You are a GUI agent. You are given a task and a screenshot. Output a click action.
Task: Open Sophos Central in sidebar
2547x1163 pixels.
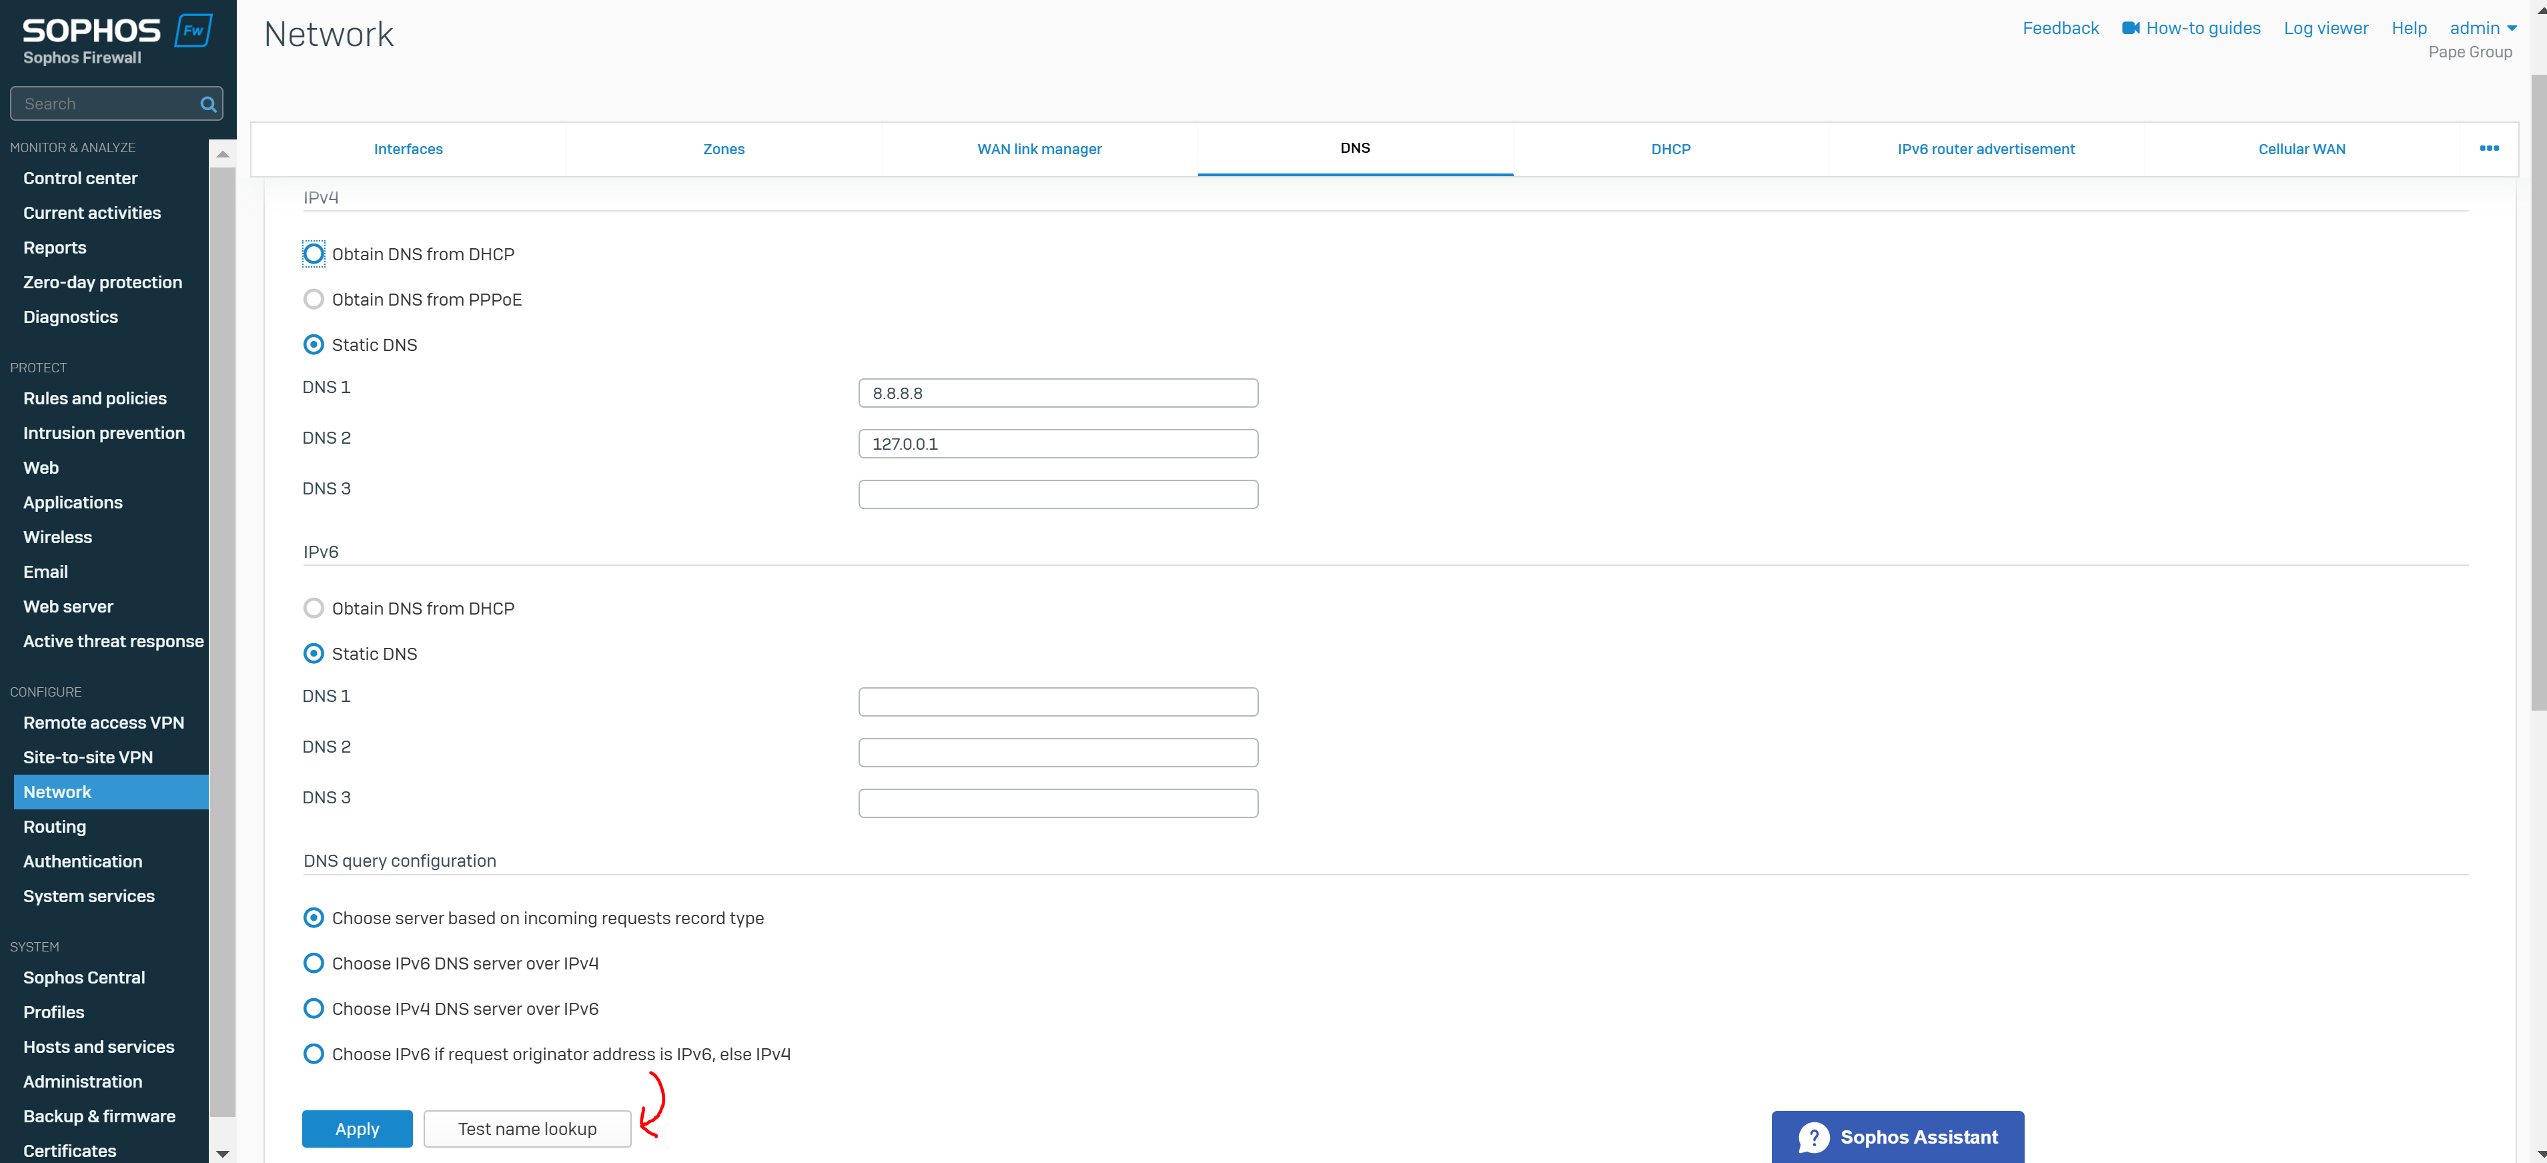pyautogui.click(x=84, y=977)
